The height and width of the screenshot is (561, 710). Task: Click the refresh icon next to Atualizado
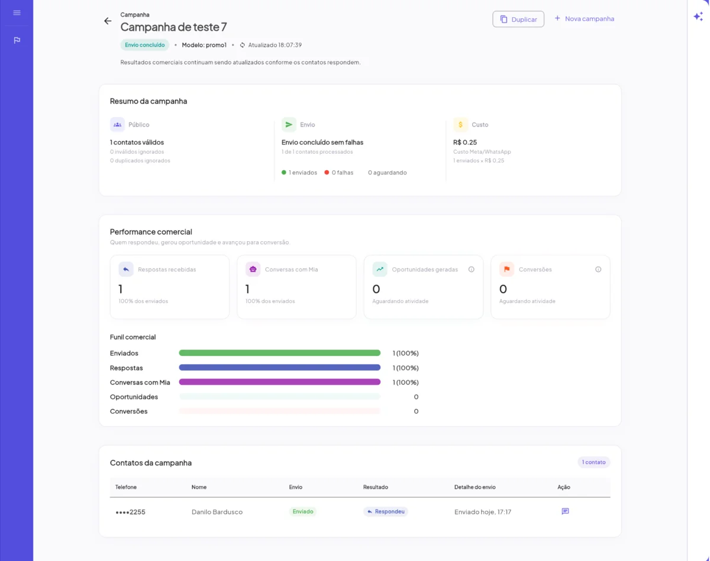tap(242, 45)
